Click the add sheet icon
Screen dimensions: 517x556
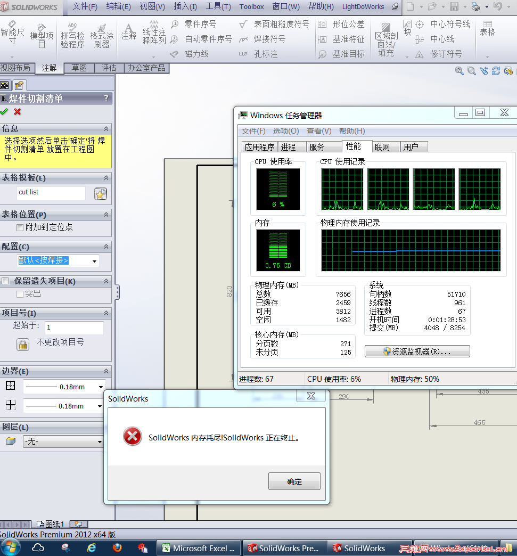click(x=78, y=524)
